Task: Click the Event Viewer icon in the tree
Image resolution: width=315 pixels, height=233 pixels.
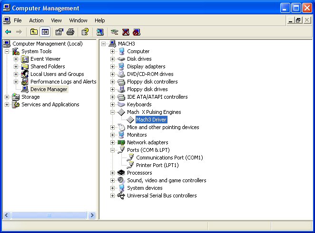Action: pyautogui.click(x=25, y=59)
